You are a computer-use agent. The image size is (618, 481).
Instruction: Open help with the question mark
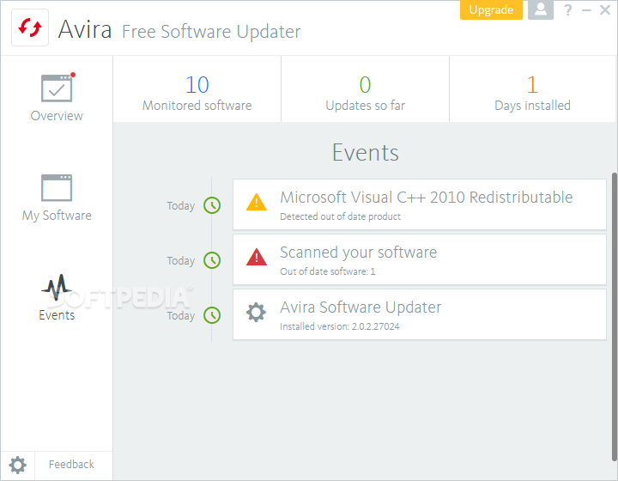point(568,9)
